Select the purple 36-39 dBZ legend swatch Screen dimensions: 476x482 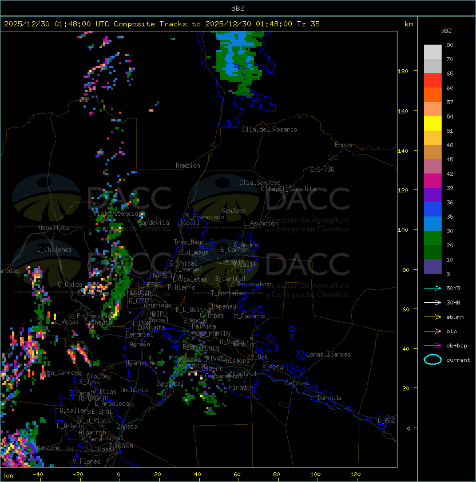(433, 195)
